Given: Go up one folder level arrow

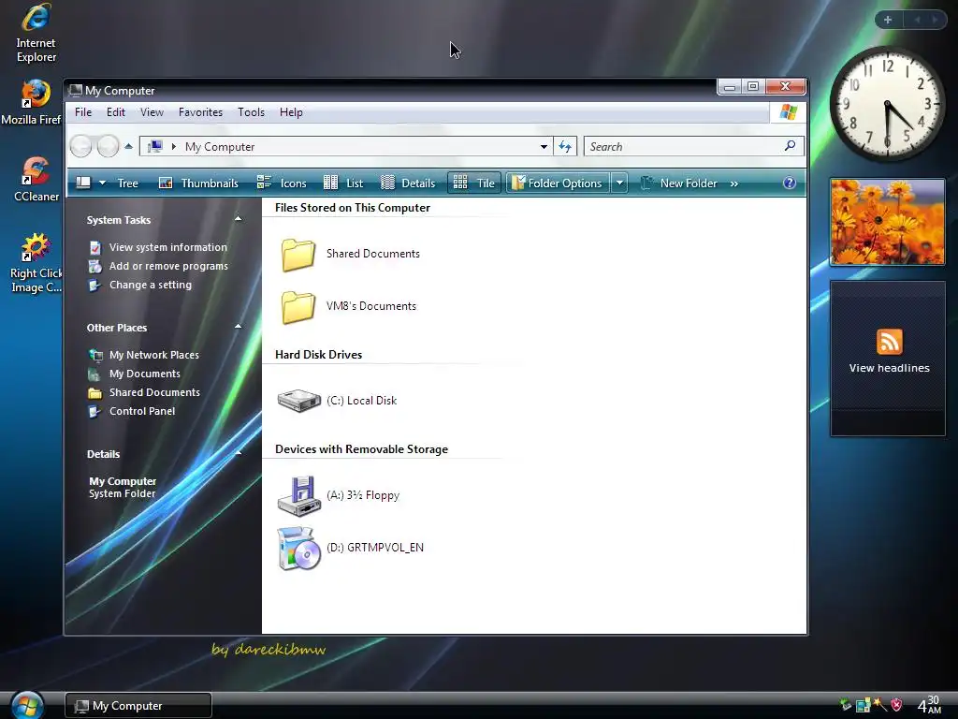Looking at the screenshot, I should pyautogui.click(x=128, y=146).
